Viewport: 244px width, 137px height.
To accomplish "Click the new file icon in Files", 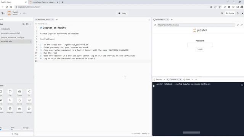I will (24, 24).
